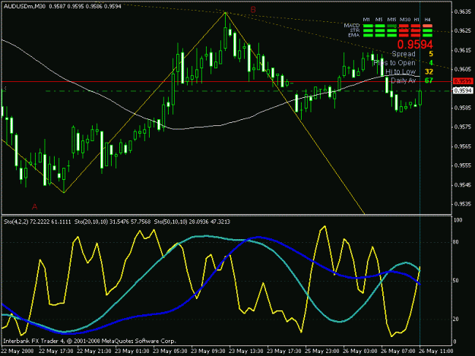Click the '23 May 17:30' time axis label
Viewport: 475px width, 356px height.
point(284,351)
